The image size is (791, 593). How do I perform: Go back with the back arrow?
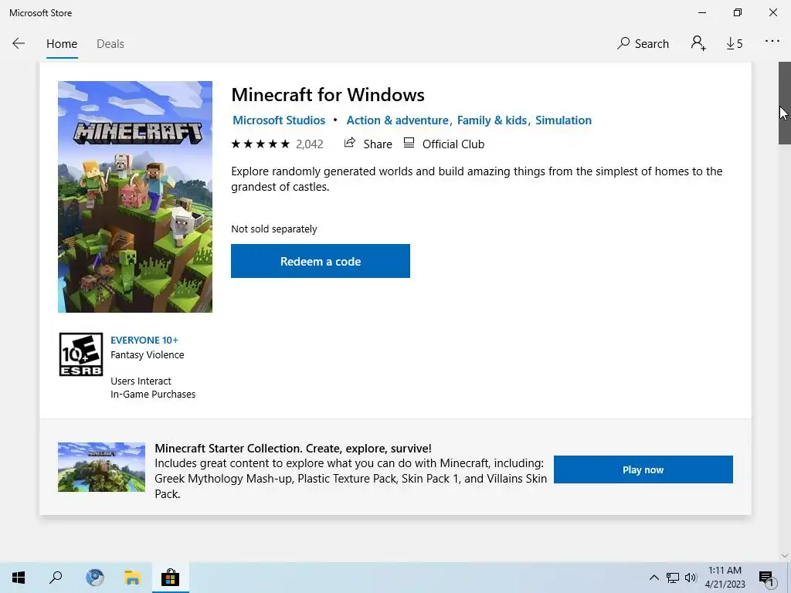click(19, 44)
